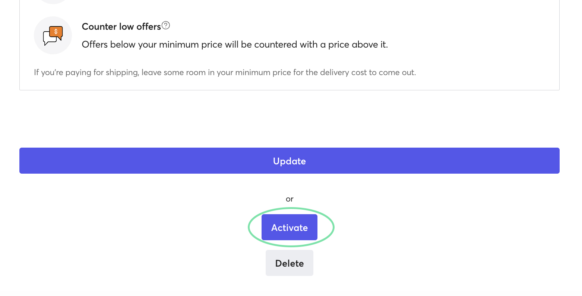
Task: Click the partially visible gray circle icon at top
Action: [x=53, y=1]
